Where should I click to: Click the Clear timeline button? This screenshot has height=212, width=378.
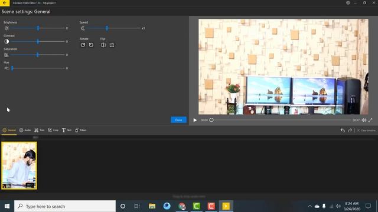coord(366,130)
